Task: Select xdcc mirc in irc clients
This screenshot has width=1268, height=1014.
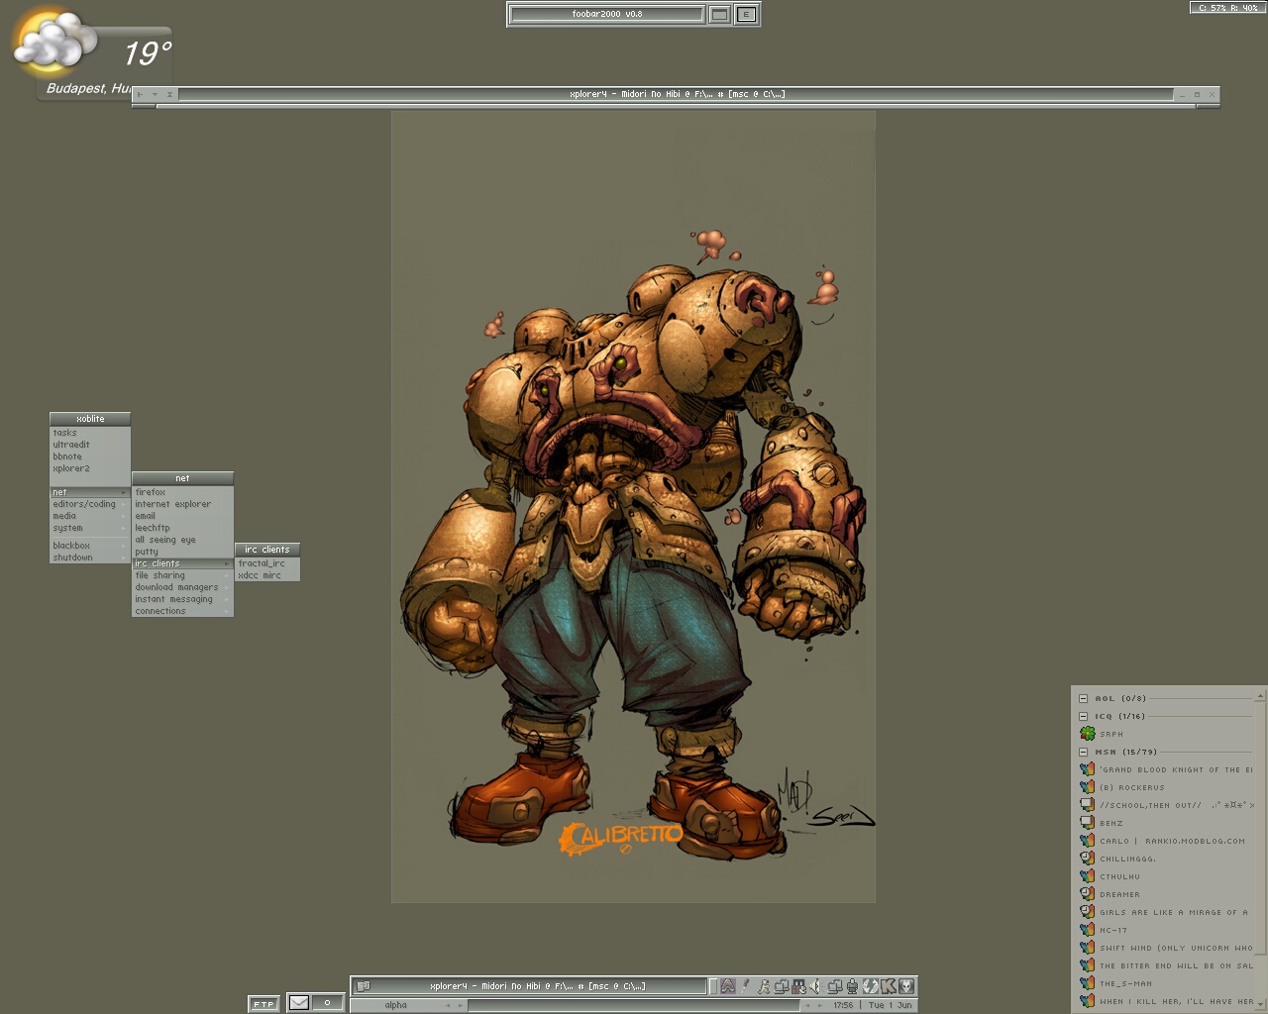Action: pyautogui.click(x=266, y=575)
